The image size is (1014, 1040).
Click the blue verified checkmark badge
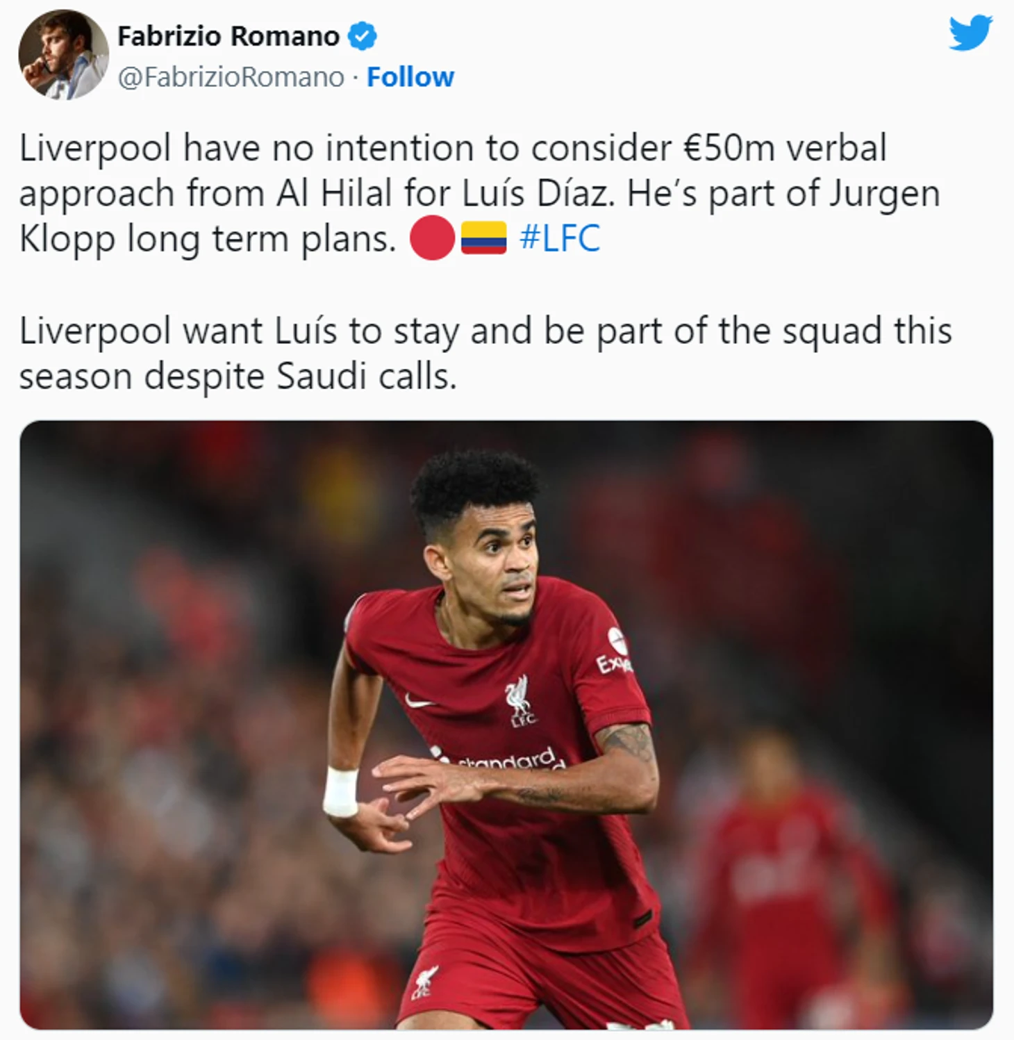click(x=362, y=36)
